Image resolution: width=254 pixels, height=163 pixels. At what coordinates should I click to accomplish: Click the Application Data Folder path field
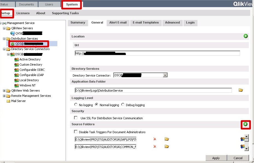click(153, 90)
